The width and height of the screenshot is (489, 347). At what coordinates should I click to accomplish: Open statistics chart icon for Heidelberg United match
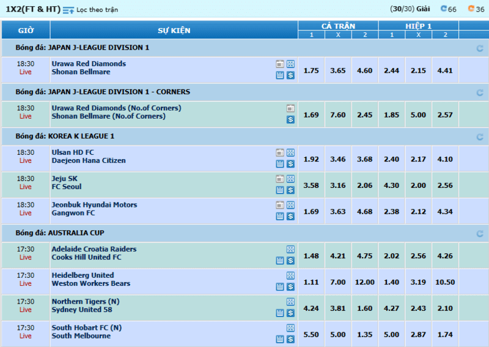click(280, 287)
